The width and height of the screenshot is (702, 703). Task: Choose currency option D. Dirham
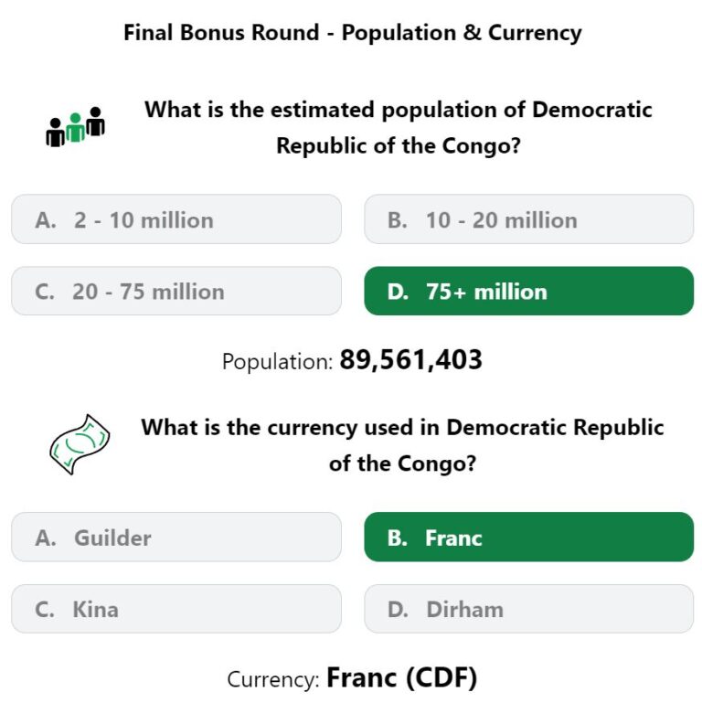tap(529, 609)
